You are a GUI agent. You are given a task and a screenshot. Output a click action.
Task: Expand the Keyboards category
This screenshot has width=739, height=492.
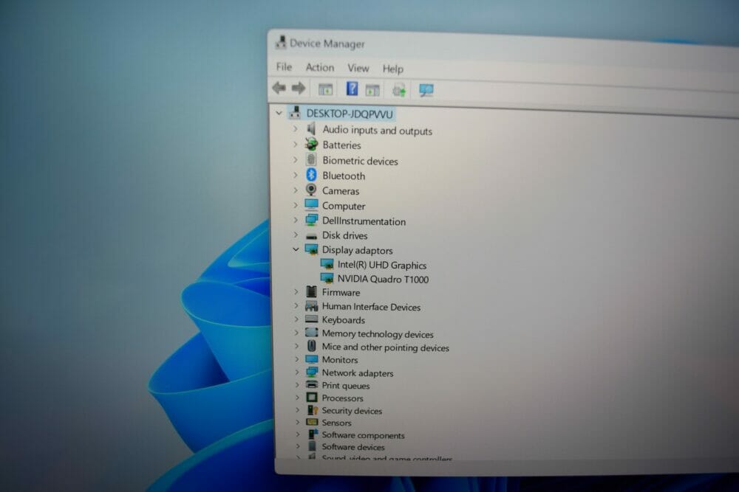pos(296,319)
